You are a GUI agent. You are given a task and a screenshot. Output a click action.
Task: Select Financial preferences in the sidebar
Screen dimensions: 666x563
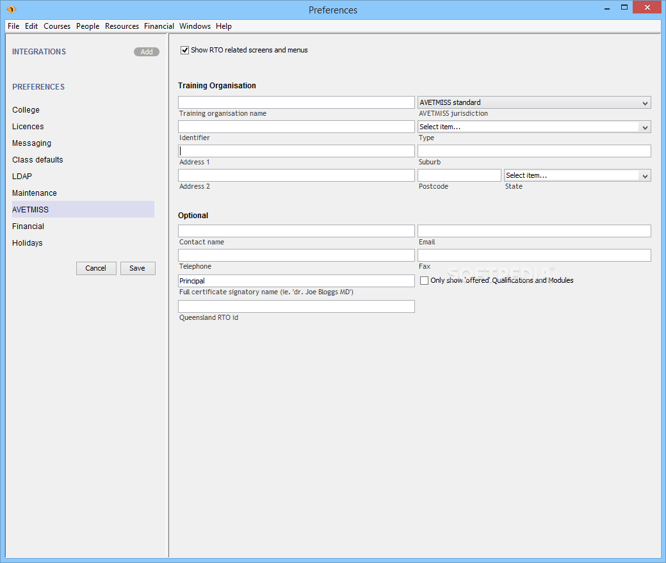pos(83,226)
